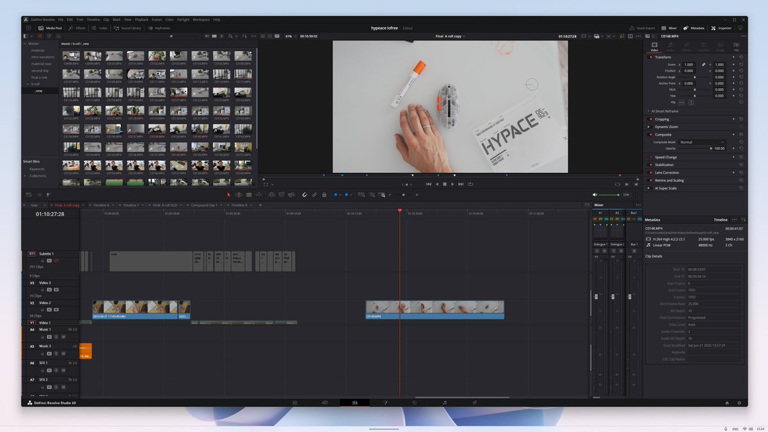Open the Mixer panel button
The height and width of the screenshot is (432, 768).
coord(669,28)
